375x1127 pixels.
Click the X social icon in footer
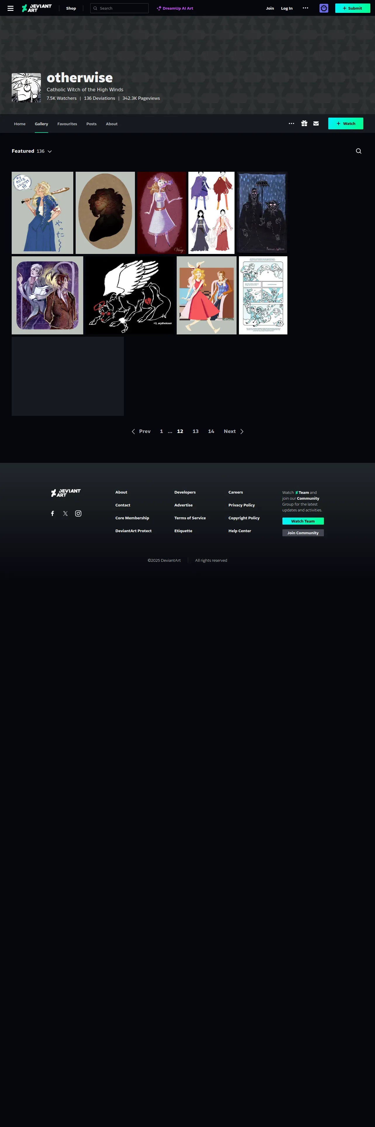click(65, 514)
